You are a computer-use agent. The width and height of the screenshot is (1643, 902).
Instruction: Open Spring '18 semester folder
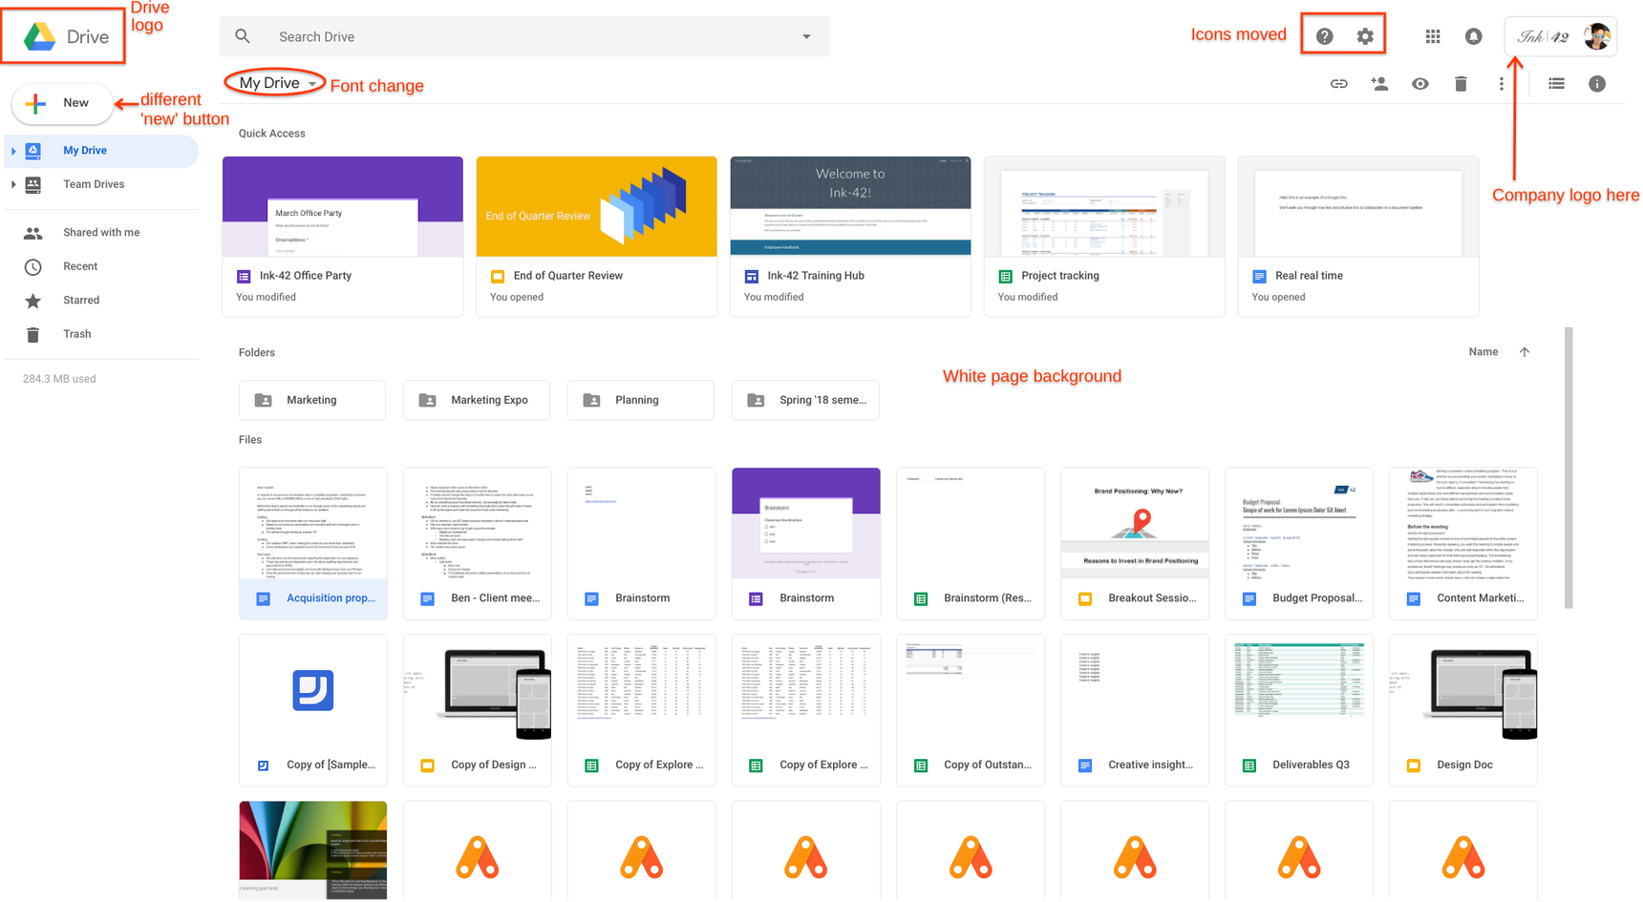pos(805,400)
